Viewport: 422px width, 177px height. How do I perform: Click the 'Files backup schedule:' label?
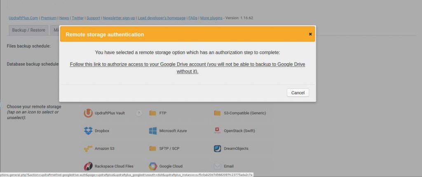28,46
